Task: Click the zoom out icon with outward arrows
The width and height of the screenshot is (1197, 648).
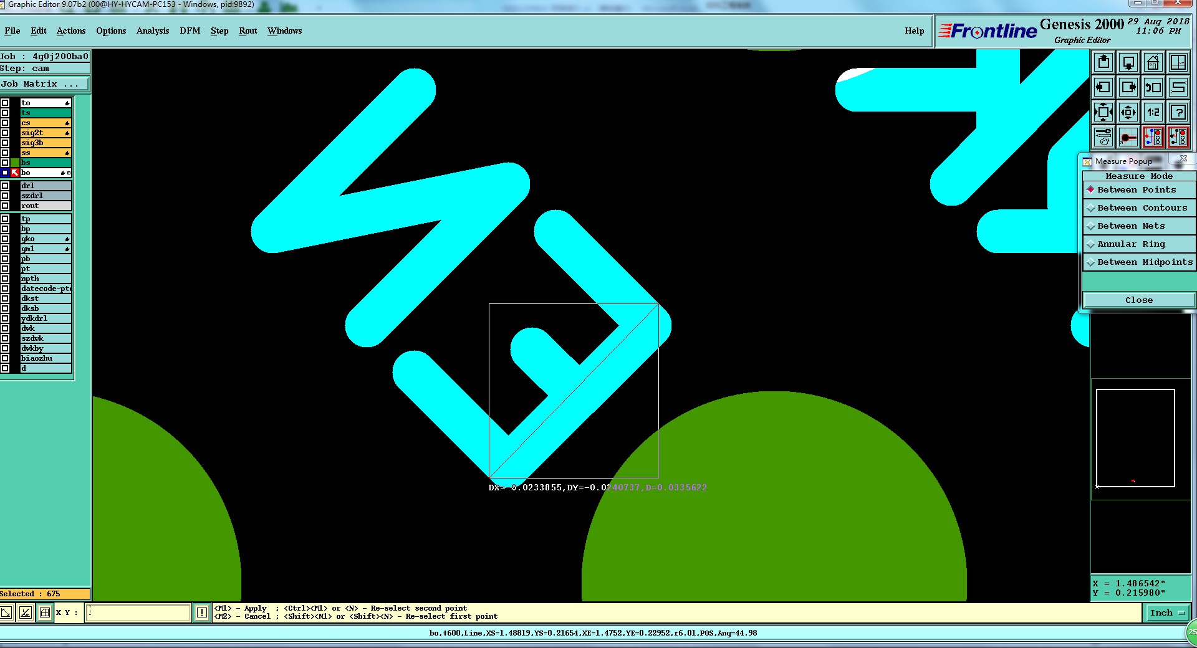Action: [1128, 112]
